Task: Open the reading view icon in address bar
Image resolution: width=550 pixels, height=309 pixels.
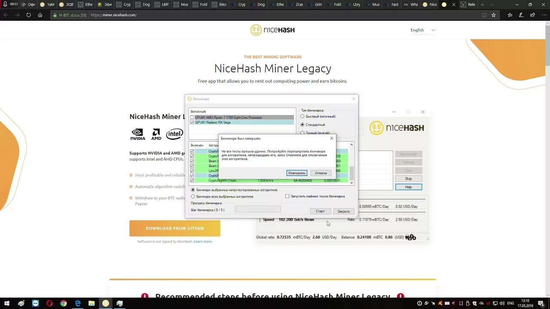Action: pyautogui.click(x=484, y=15)
